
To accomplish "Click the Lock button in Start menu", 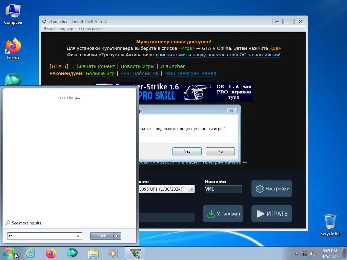I will click(x=102, y=236).
